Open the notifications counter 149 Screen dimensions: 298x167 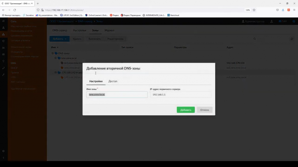283,21
